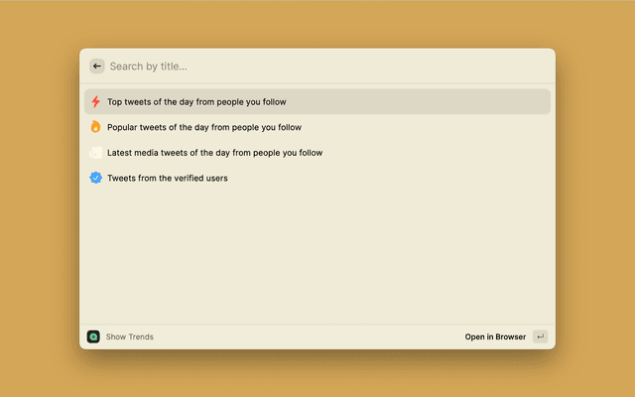Viewport: 635px width, 397px height.
Task: Click the blue verified badge icon
Action: (x=95, y=178)
